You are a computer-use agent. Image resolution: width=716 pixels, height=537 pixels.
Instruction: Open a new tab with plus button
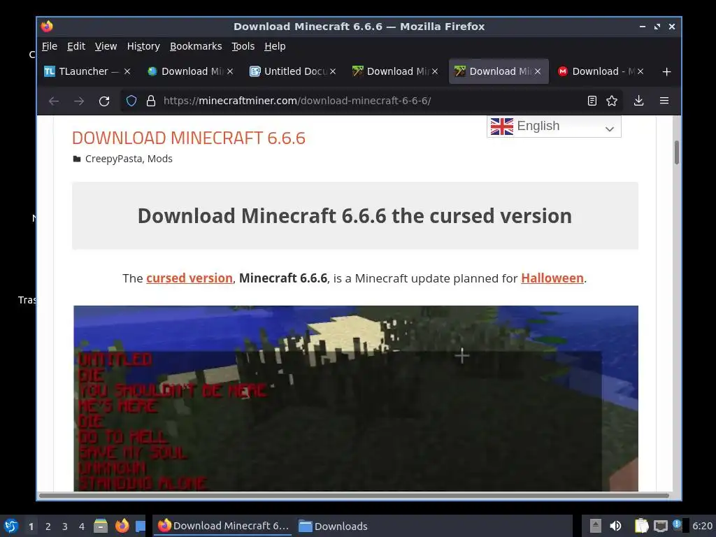click(666, 72)
